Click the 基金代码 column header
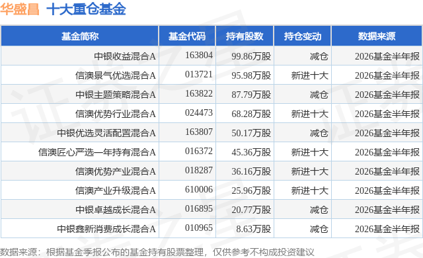Image resolution: width=423 pixels, height=258 pixels. [x=187, y=36]
